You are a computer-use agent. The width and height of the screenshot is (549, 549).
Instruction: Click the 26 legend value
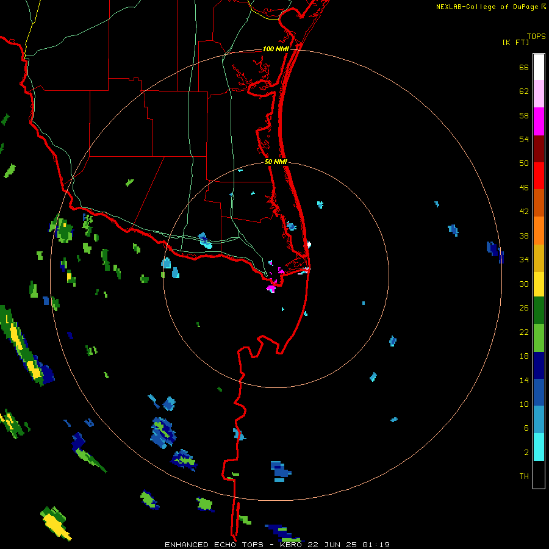[x=524, y=308]
